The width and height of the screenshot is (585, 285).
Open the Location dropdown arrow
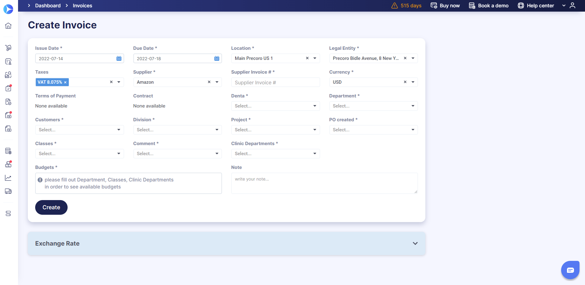click(x=315, y=58)
